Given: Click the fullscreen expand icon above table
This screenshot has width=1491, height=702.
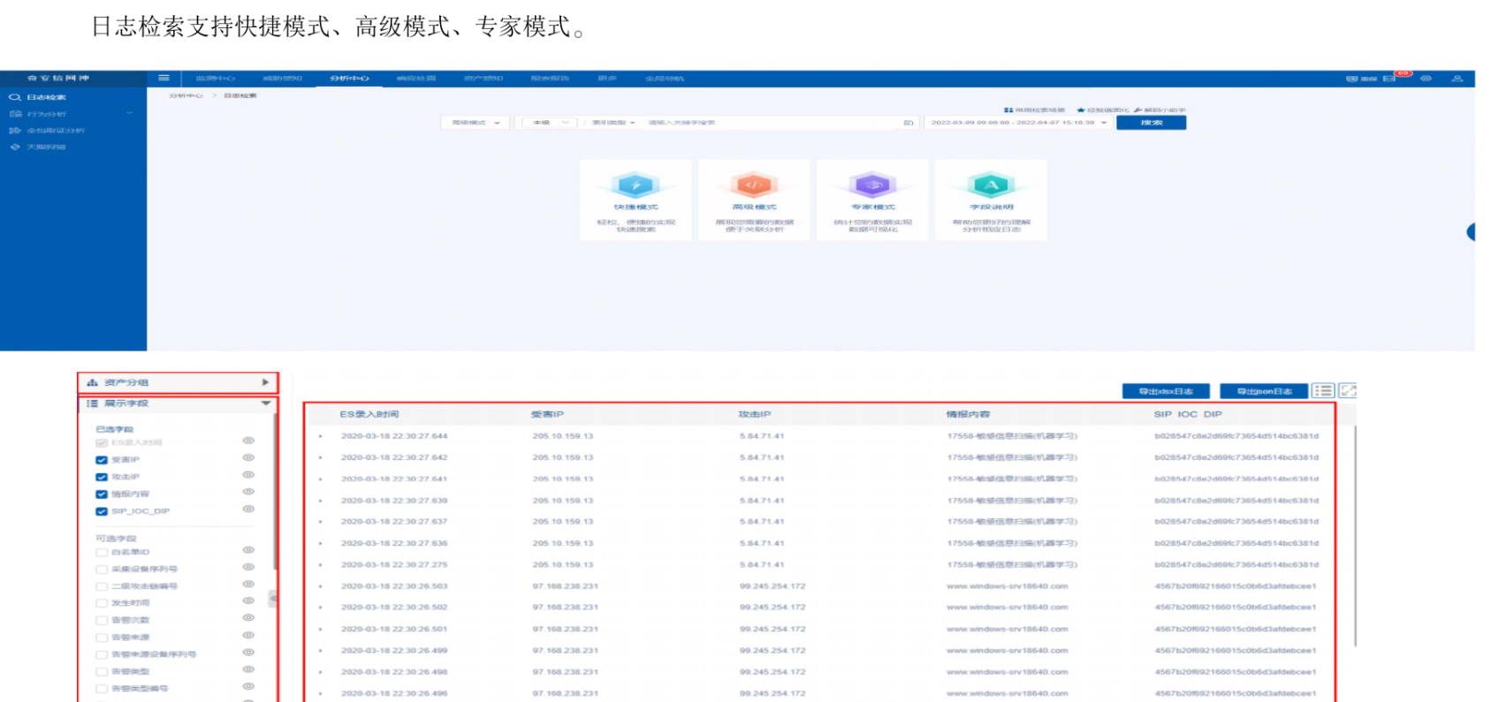Looking at the screenshot, I should pos(1347,390).
